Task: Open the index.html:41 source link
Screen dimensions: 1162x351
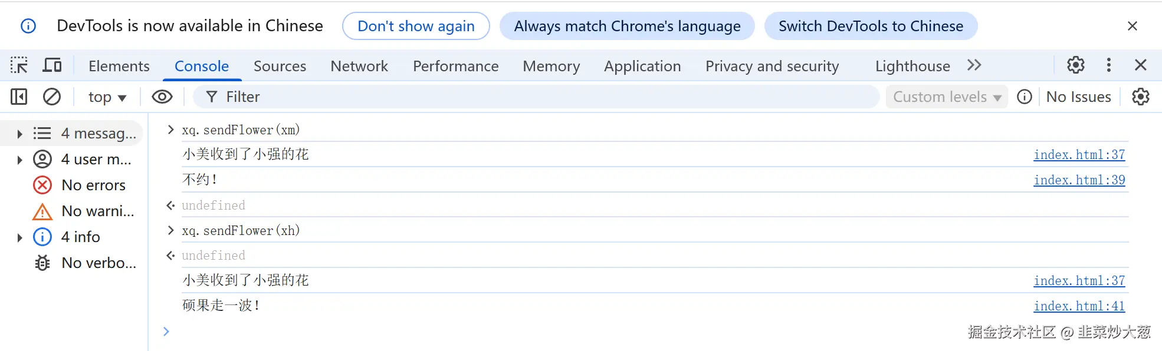Action: click(1079, 306)
